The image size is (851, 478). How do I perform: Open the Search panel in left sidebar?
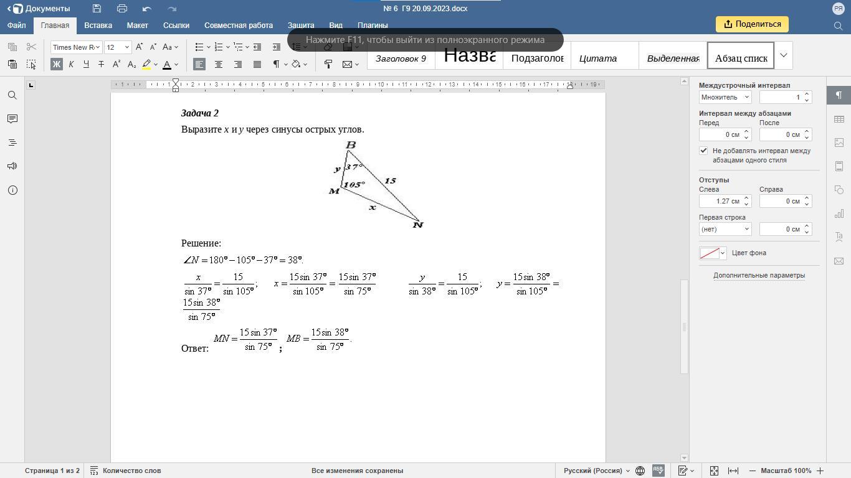click(x=12, y=95)
